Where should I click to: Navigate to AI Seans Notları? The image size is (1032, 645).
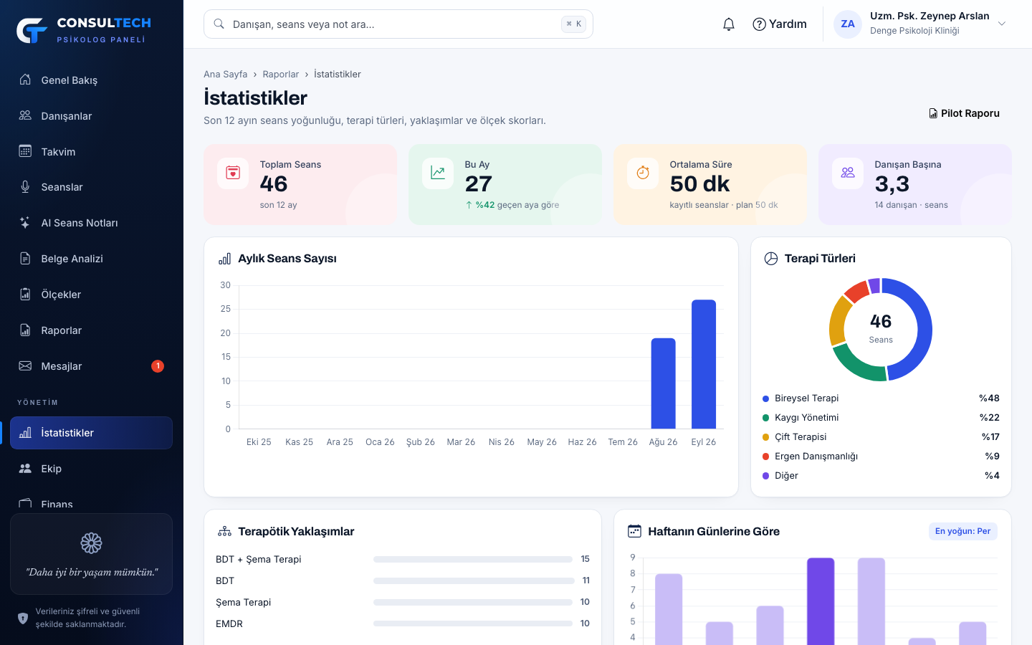point(91,223)
